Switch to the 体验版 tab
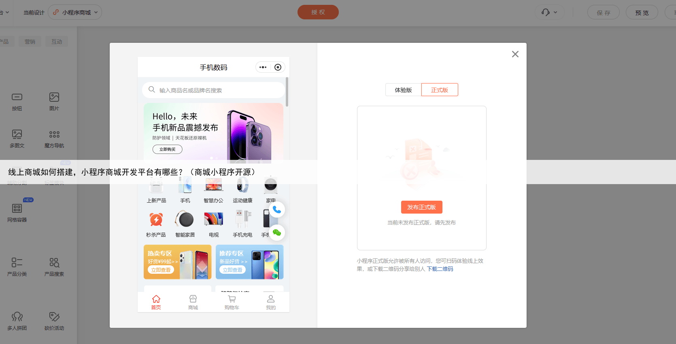Viewport: 676px width, 344px height. (403, 90)
